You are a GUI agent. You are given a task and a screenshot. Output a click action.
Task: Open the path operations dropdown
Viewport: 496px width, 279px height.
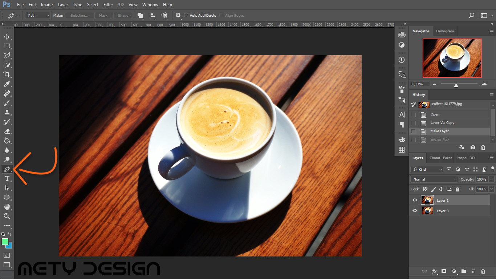click(140, 15)
